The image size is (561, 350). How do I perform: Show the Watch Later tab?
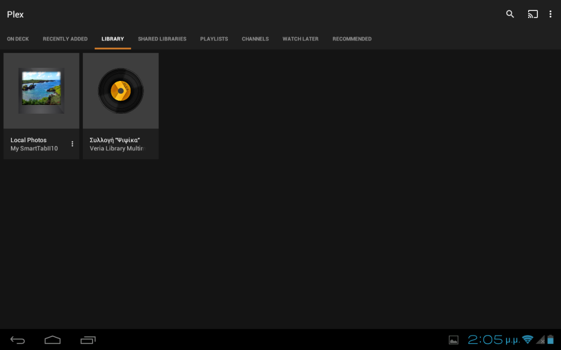tap(300, 39)
